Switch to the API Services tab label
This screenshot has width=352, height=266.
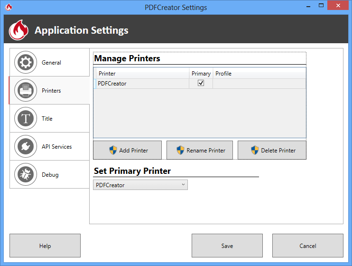[x=56, y=147]
